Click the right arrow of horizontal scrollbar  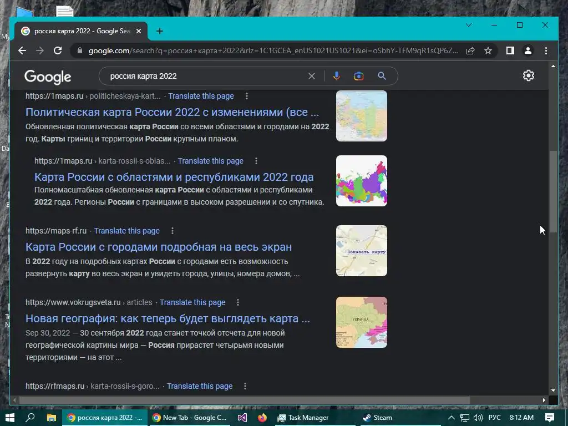(x=544, y=400)
